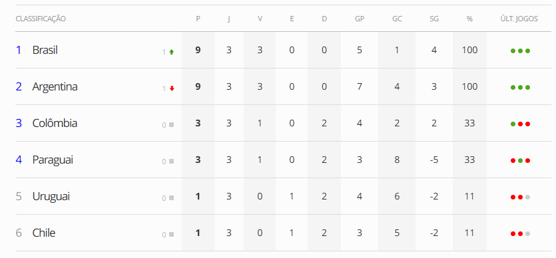This screenshot has width=556, height=258.
Task: Open the Argentina team link
Action: tap(55, 86)
